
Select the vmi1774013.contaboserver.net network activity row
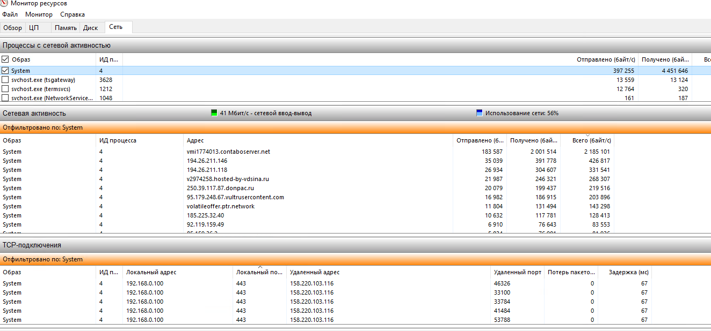(228, 152)
